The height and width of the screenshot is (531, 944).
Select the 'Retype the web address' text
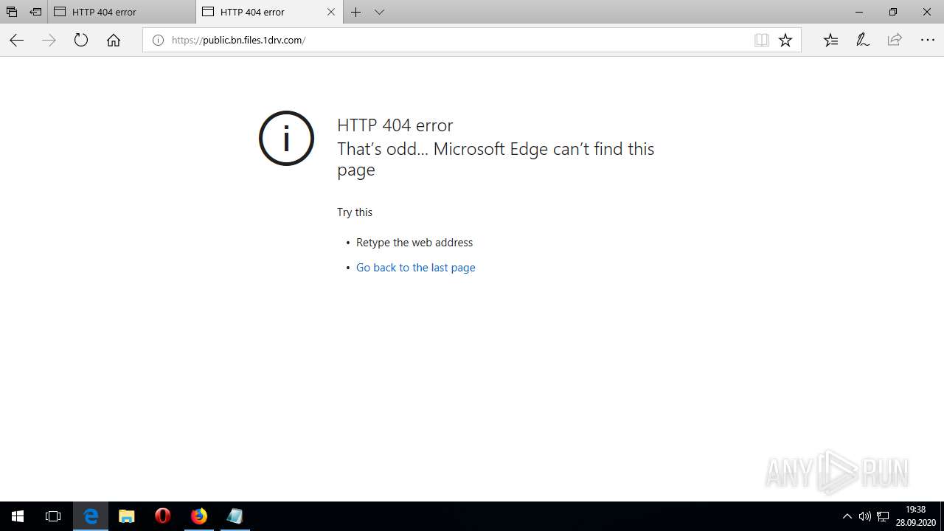pyautogui.click(x=414, y=243)
